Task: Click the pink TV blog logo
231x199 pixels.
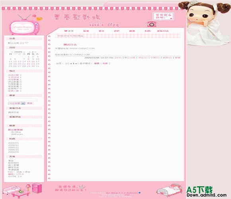Action: pos(24,25)
